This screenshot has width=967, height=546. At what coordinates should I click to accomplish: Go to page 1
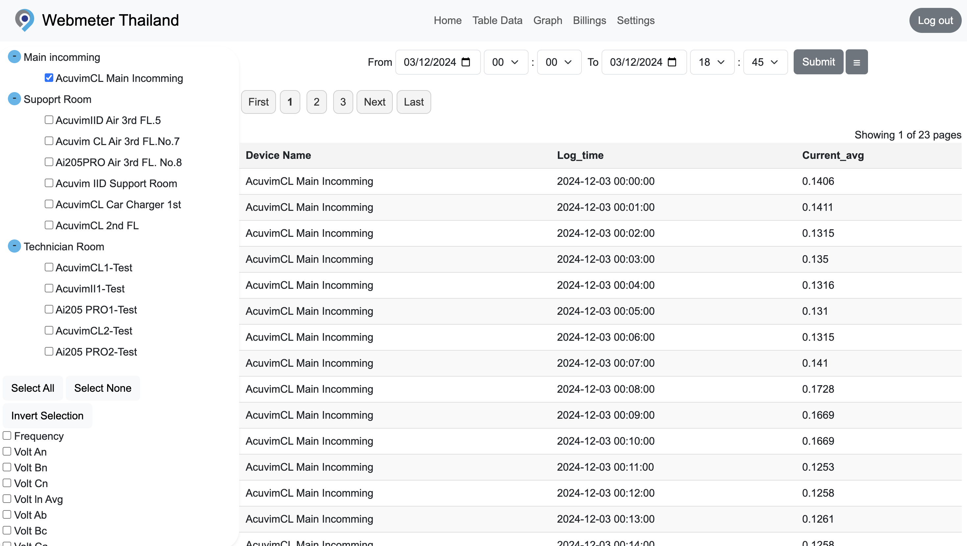(290, 102)
